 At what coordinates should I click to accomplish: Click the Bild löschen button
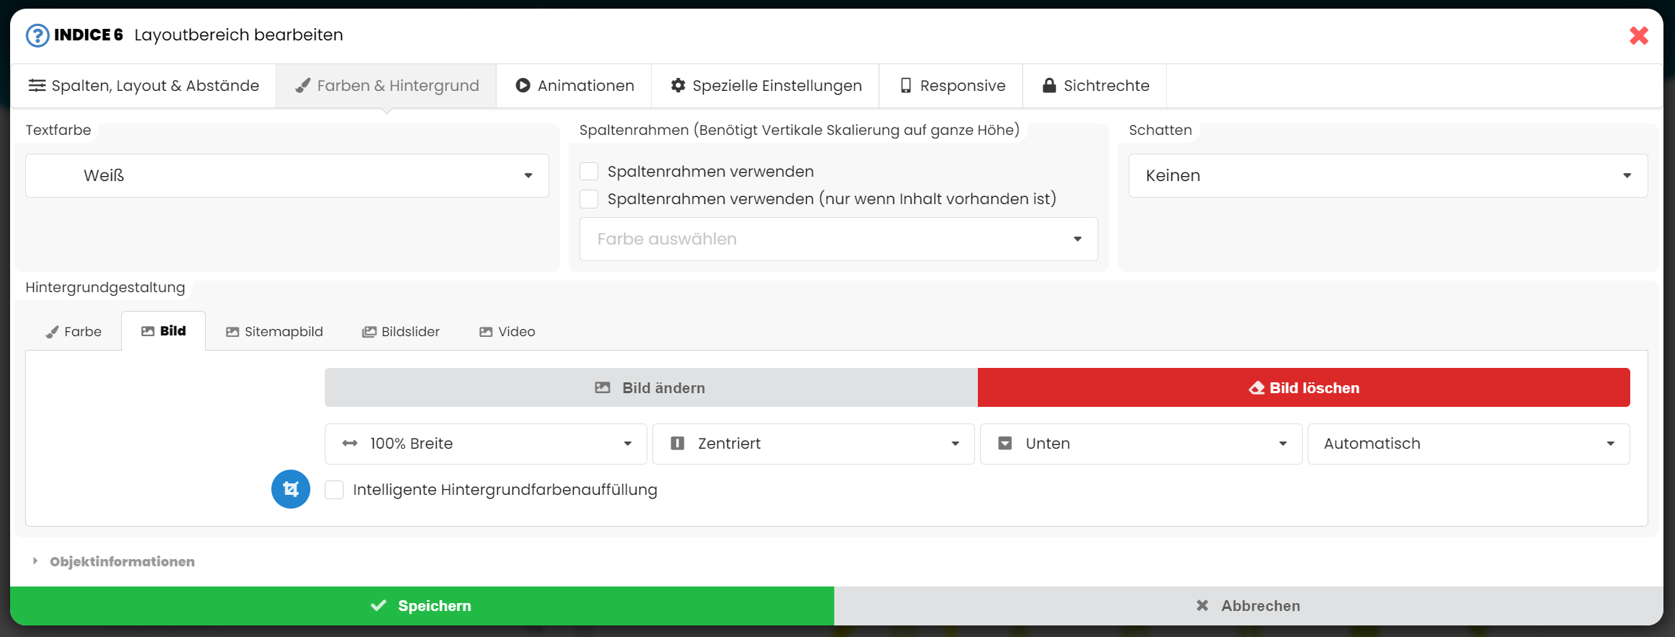(x=1303, y=388)
